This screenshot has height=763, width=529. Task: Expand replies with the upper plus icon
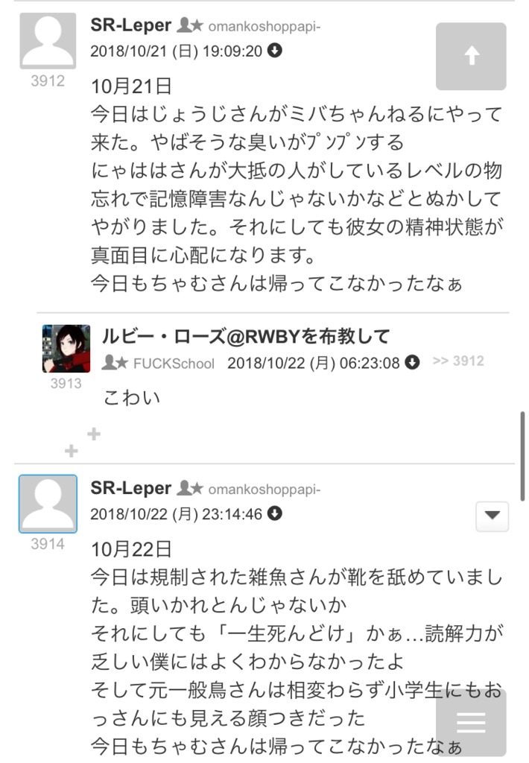pyautogui.click(x=94, y=434)
